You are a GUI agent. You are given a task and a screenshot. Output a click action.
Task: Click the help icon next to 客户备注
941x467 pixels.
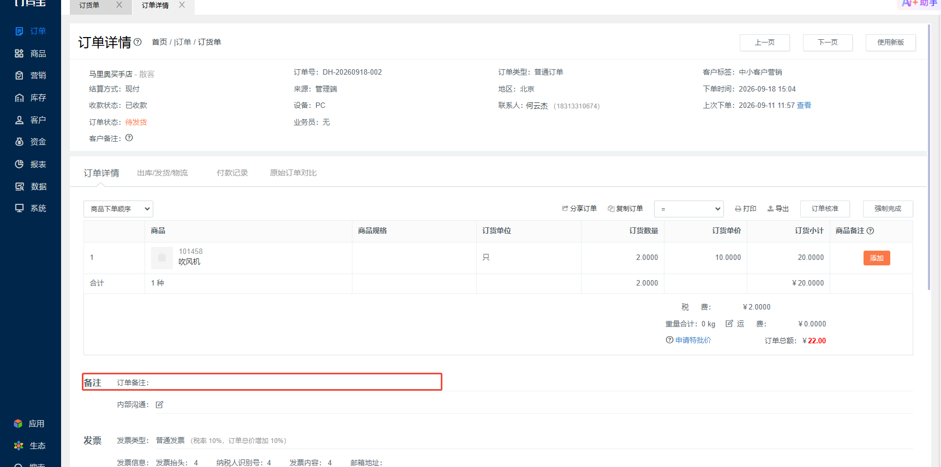(x=129, y=138)
